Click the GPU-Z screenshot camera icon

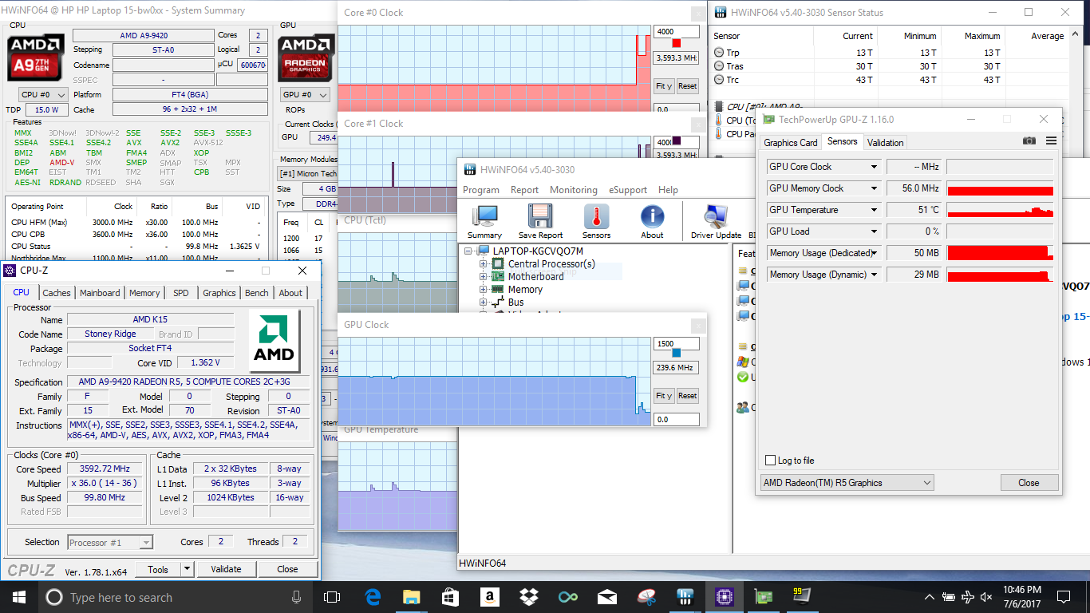click(1029, 140)
